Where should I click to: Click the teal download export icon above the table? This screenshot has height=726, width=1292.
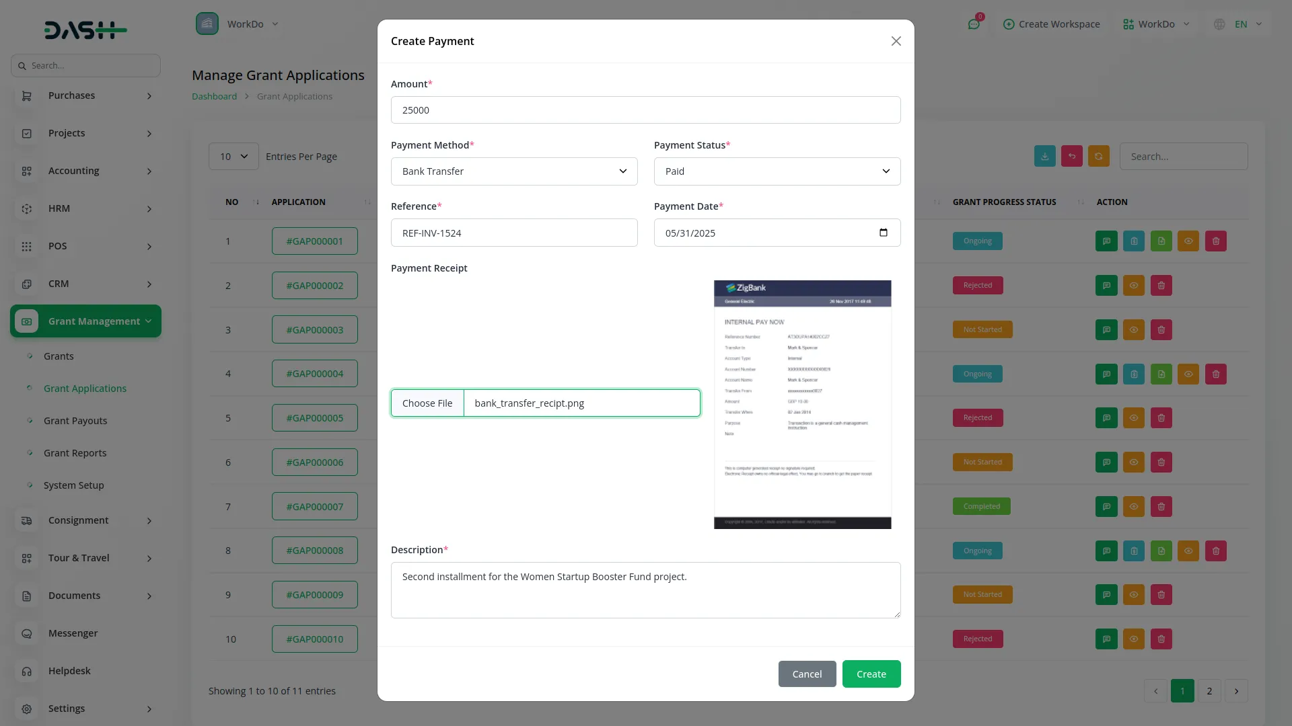(1044, 156)
